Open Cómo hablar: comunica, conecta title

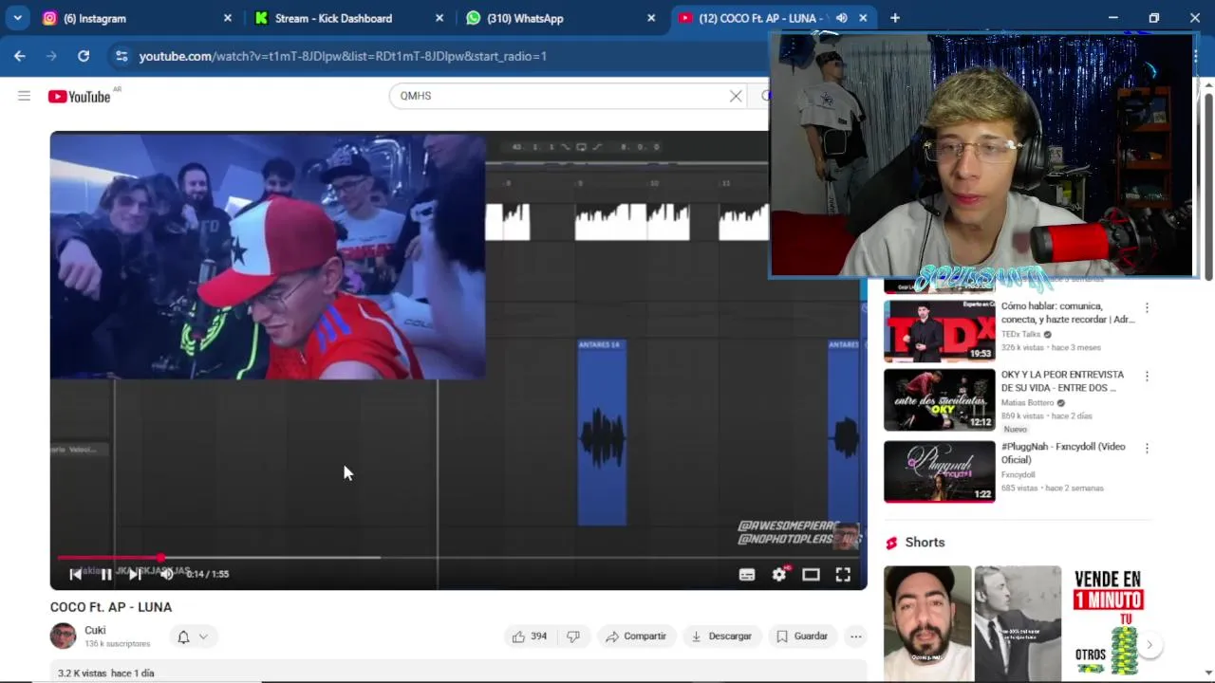click(1068, 313)
